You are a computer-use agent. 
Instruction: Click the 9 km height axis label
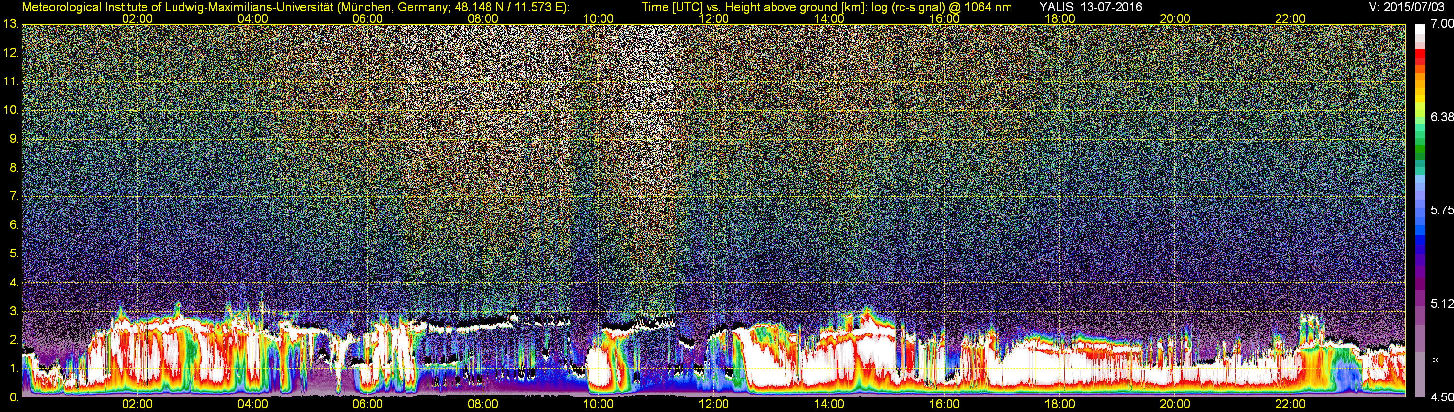tap(14, 139)
